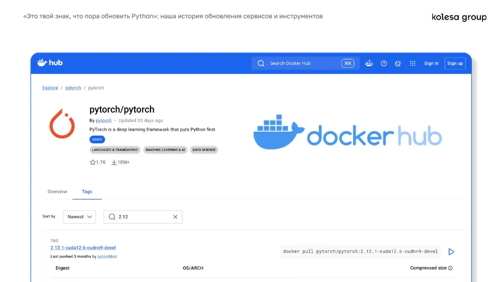
Task: Click the Search Docker Hub field
Action: [x=305, y=63]
